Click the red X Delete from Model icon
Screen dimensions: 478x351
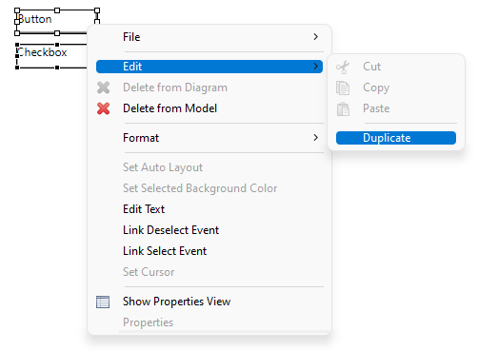click(103, 108)
